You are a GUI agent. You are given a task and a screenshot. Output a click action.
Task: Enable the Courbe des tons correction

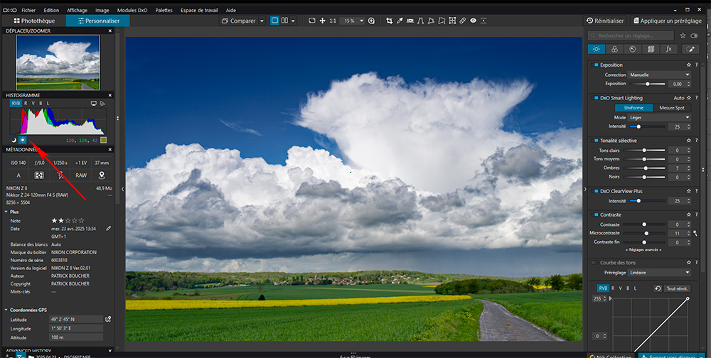[x=594, y=263]
